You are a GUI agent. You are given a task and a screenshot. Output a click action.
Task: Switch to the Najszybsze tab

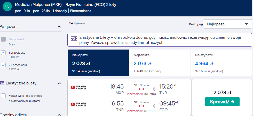pos(221,63)
